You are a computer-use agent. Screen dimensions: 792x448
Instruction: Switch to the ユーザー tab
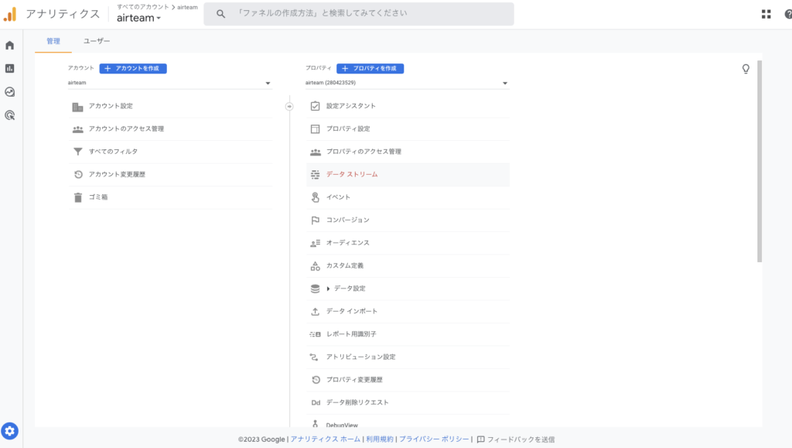97,41
